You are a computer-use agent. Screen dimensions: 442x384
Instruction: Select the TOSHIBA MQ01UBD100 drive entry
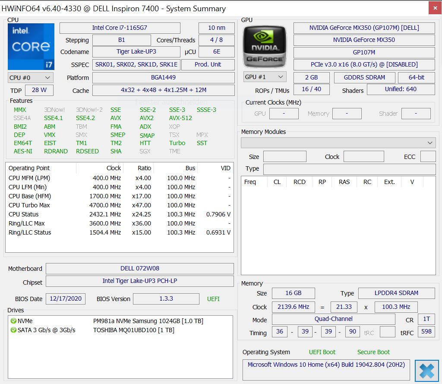tap(133, 330)
